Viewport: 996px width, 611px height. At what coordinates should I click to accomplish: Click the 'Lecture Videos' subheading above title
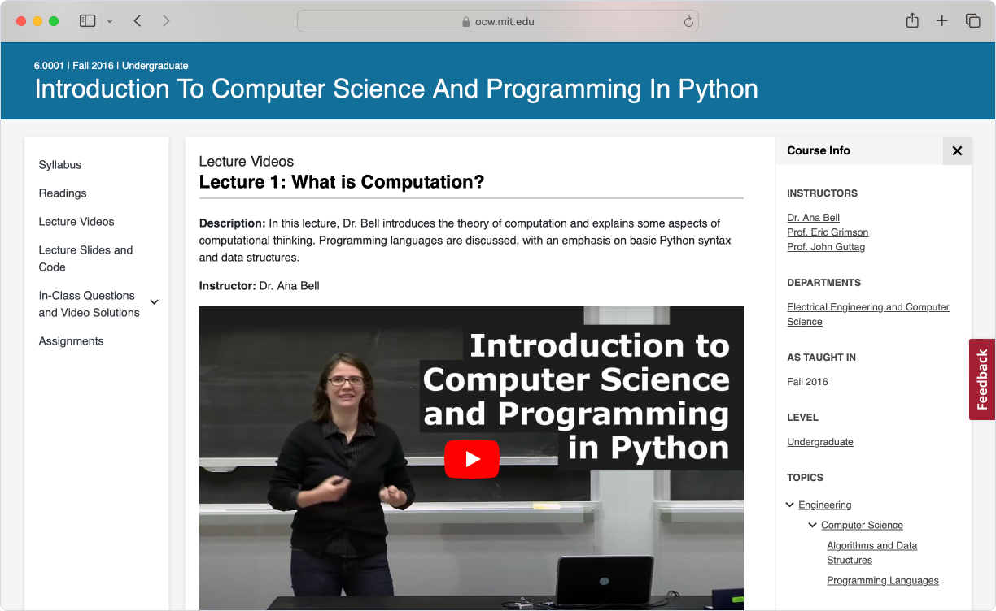(x=247, y=162)
